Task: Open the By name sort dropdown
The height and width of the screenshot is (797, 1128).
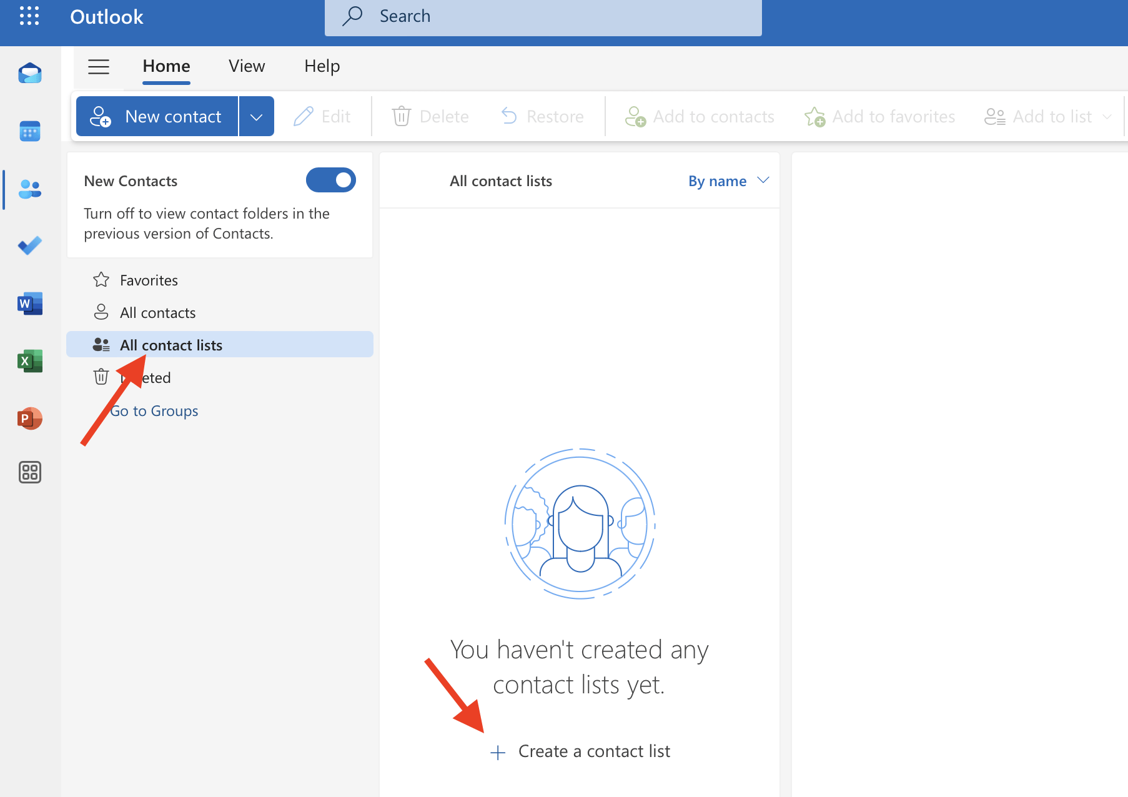Action: pyautogui.click(x=728, y=181)
